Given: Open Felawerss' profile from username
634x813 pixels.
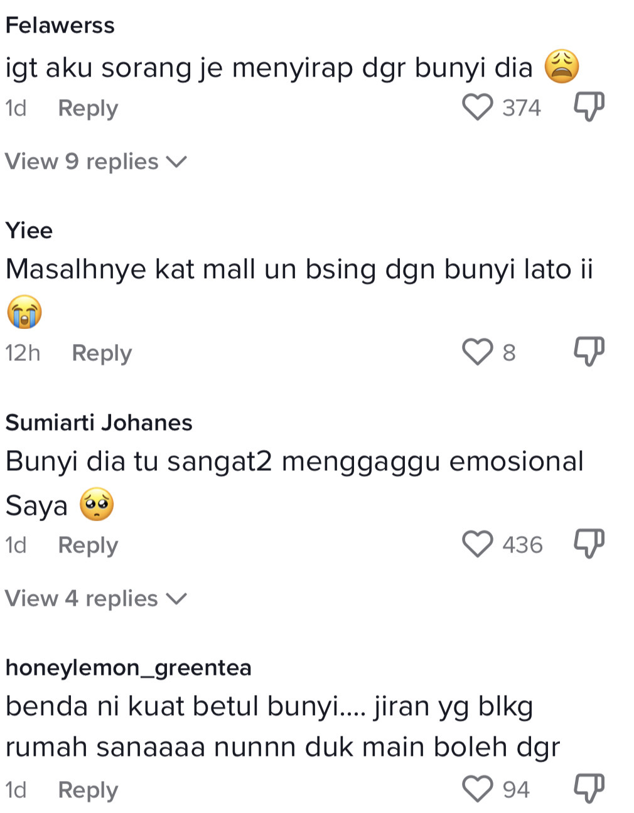Looking at the screenshot, I should (60, 26).
